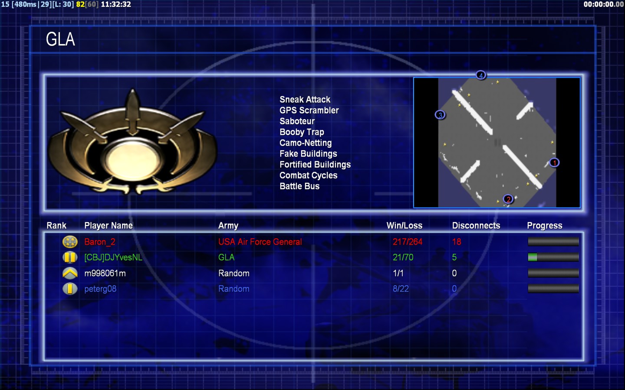Click the GLA faction emblem
Screen dimensions: 625x390
pos(132,143)
